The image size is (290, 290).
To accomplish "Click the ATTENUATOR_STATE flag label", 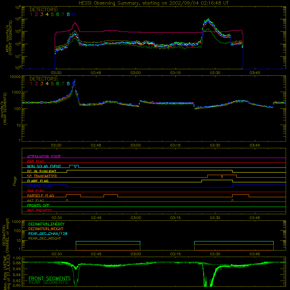I will (x=44, y=157).
